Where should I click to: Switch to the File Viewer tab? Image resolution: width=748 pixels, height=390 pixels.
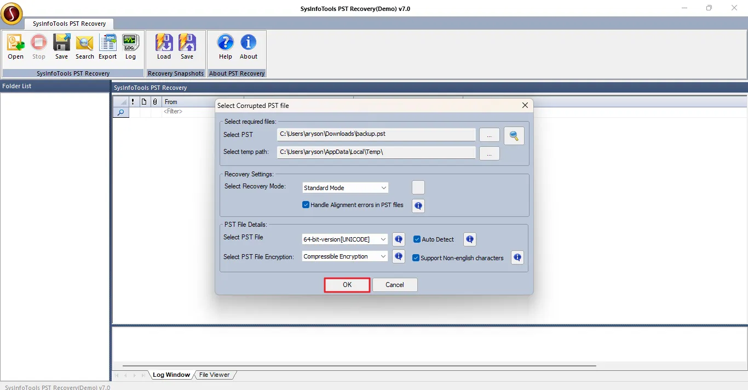215,375
